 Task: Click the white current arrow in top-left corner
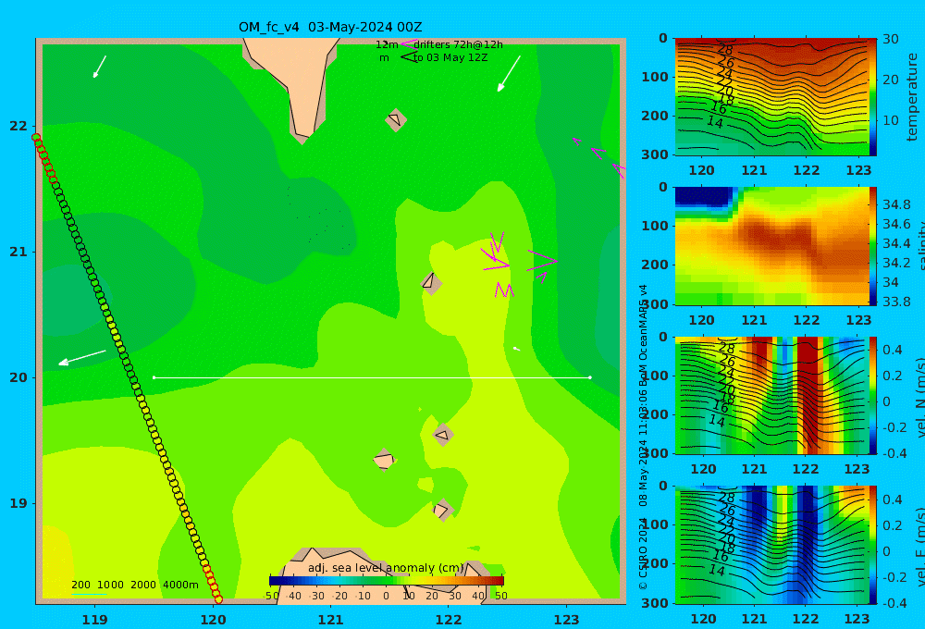[100, 67]
